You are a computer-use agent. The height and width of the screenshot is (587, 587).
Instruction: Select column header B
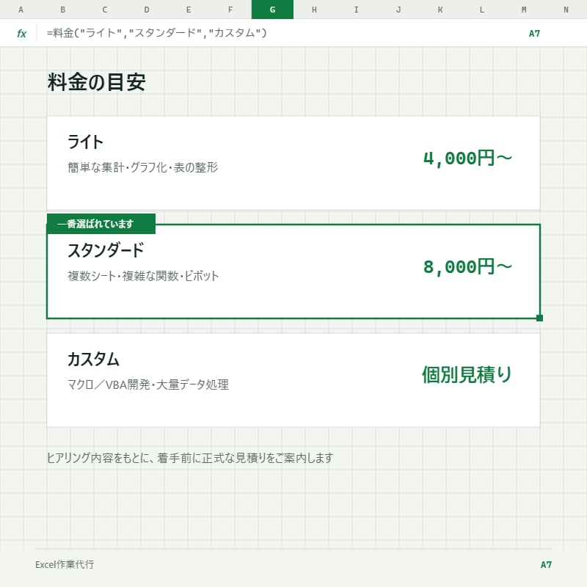pos(63,10)
